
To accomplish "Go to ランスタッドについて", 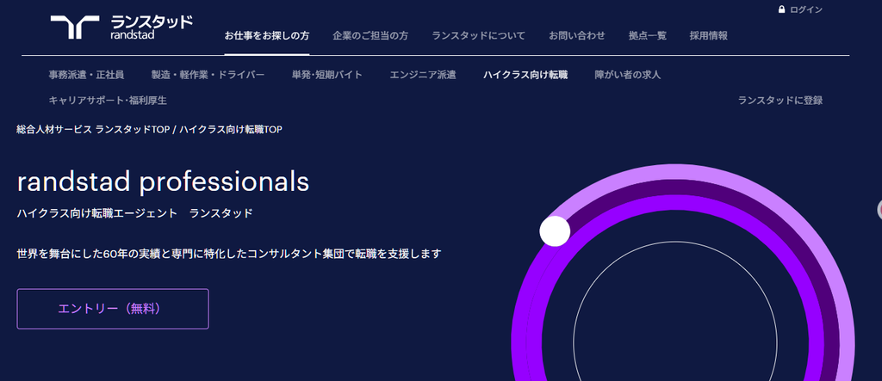I will [x=478, y=35].
